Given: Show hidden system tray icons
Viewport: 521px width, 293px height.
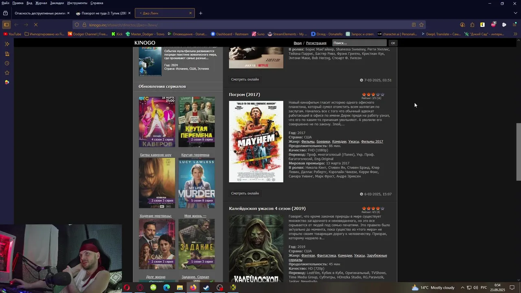Looking at the screenshot, I should tap(462, 288).
